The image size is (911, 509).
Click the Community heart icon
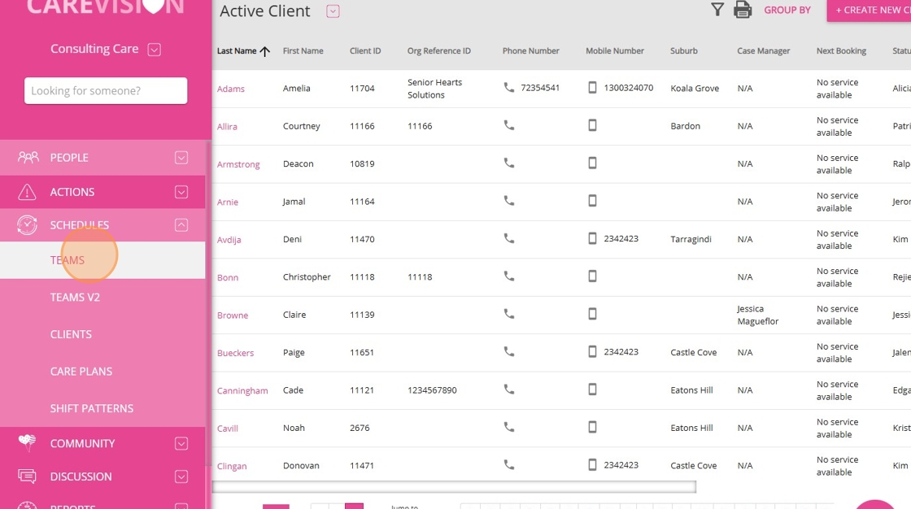point(27,443)
